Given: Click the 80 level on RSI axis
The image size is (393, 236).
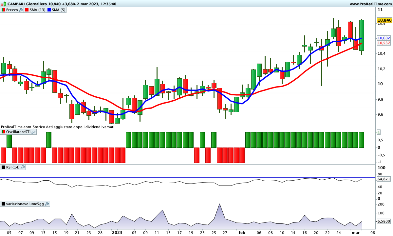Looking at the screenshot, I should 380,174.
